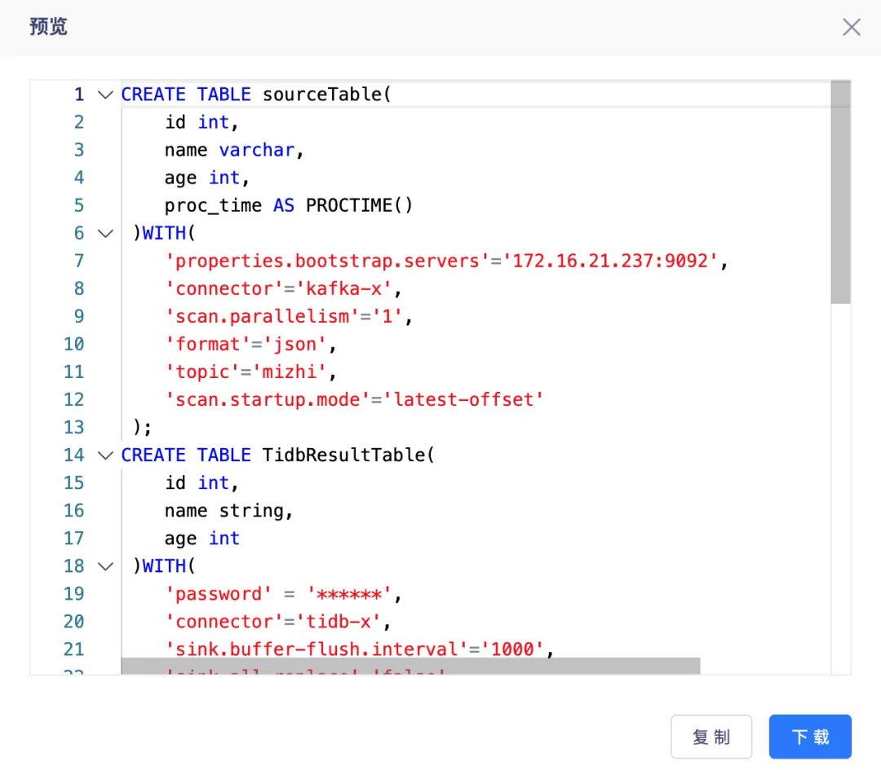The width and height of the screenshot is (881, 770).
Task: Click the PROCTIME() function text
Action: point(359,205)
